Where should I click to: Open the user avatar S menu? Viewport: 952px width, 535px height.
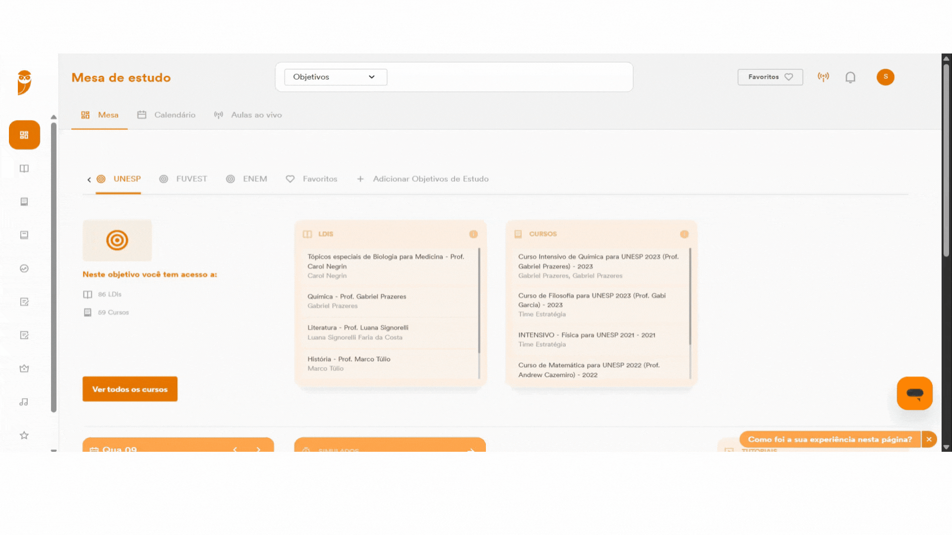coord(885,77)
